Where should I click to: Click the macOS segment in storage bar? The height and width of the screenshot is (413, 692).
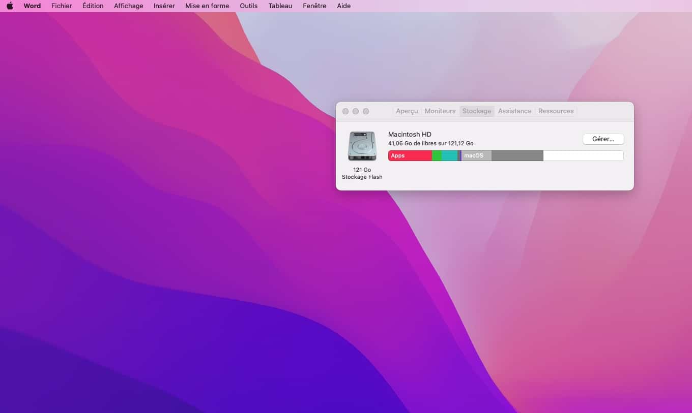[x=476, y=156]
